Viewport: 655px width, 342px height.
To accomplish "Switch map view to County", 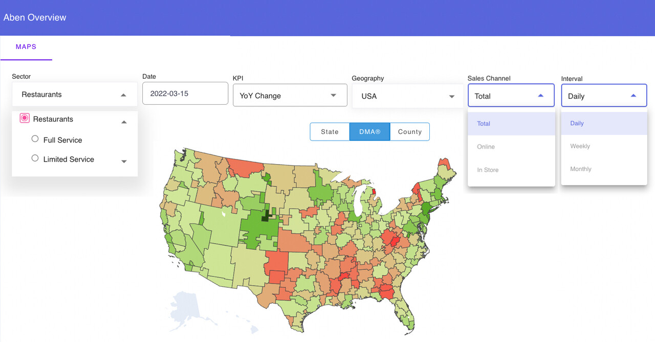I will pos(409,131).
